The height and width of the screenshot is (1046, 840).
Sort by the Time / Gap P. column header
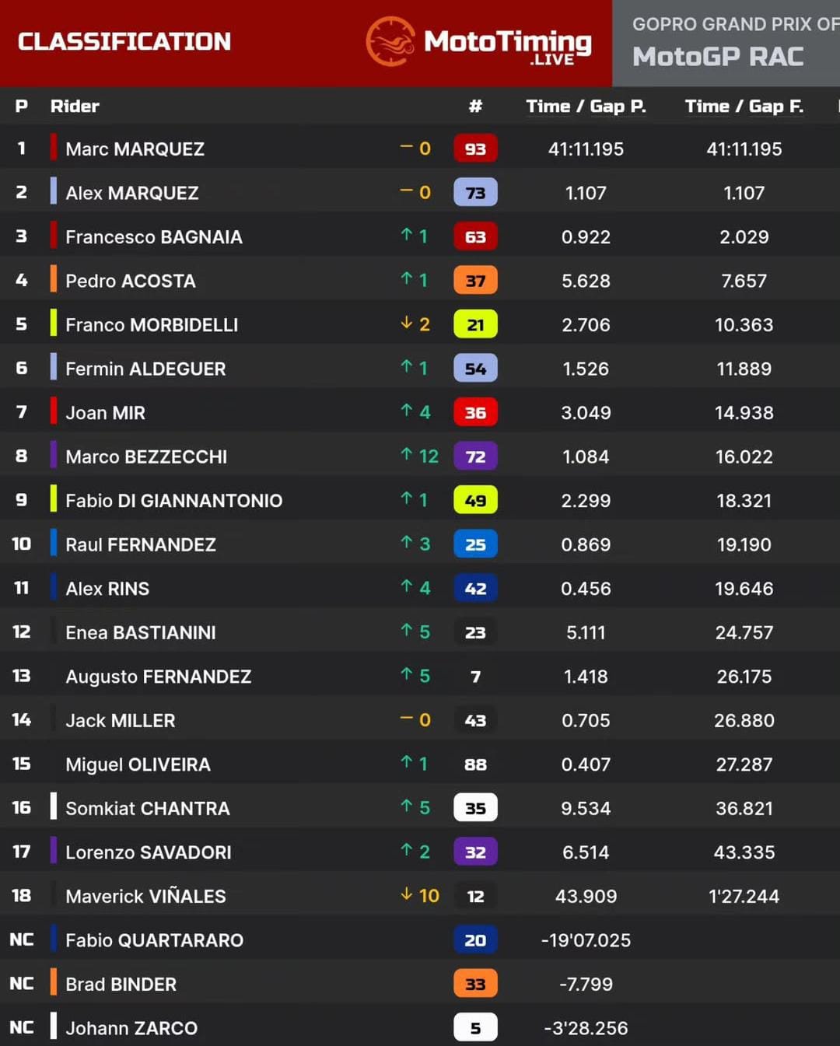(x=586, y=107)
